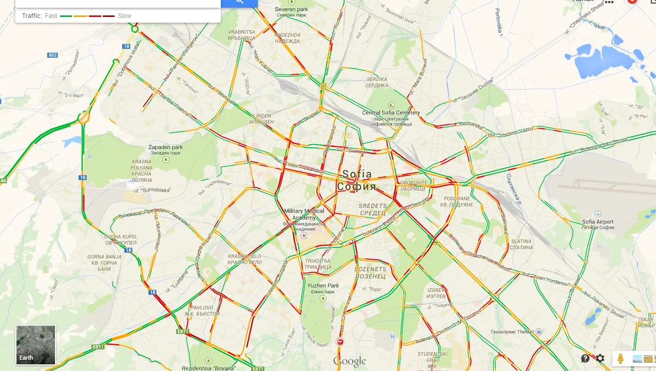
Task: Select the Zapaden park marker
Action: click(x=166, y=158)
